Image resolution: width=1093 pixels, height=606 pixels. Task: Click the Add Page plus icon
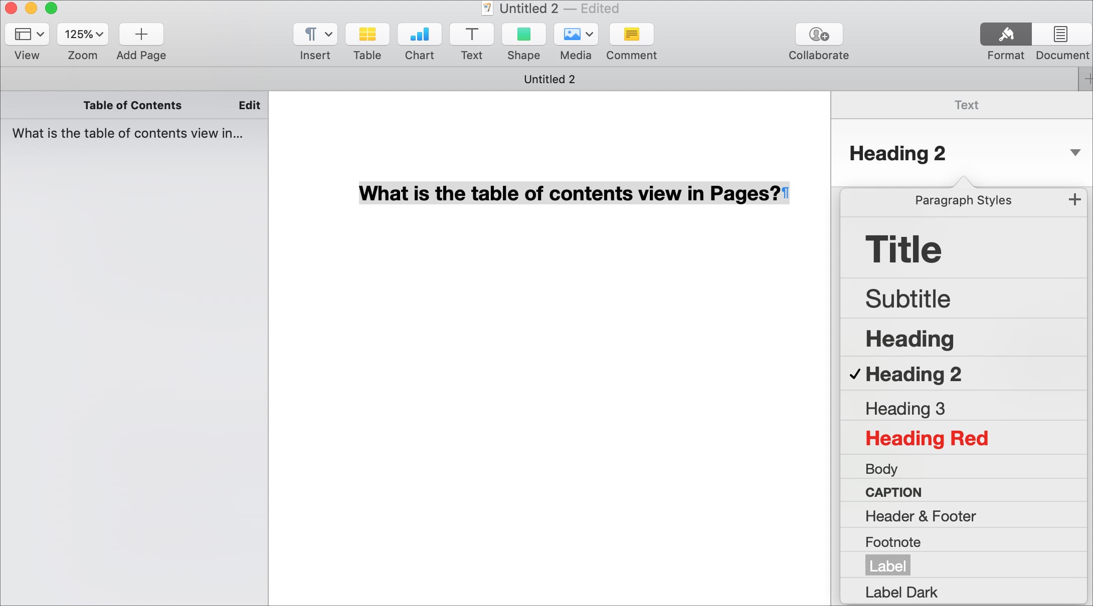141,34
